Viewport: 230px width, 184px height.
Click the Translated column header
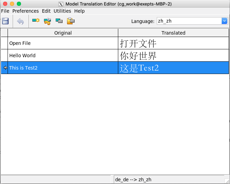pyautogui.click(x=173, y=33)
